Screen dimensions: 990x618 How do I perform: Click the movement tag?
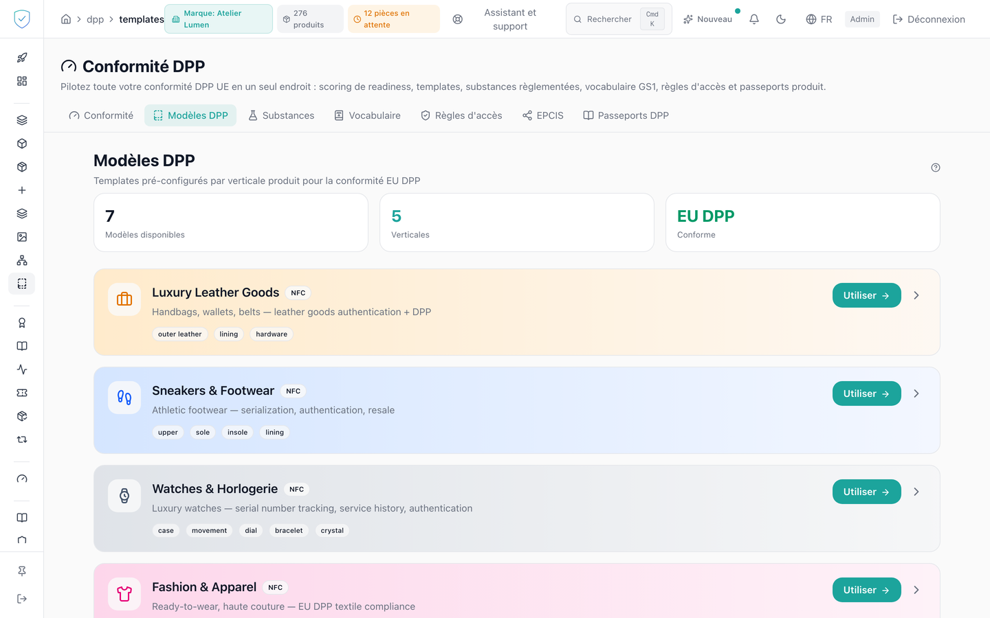[x=210, y=531]
